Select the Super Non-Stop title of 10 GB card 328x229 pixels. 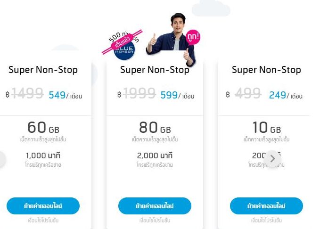[266, 70]
